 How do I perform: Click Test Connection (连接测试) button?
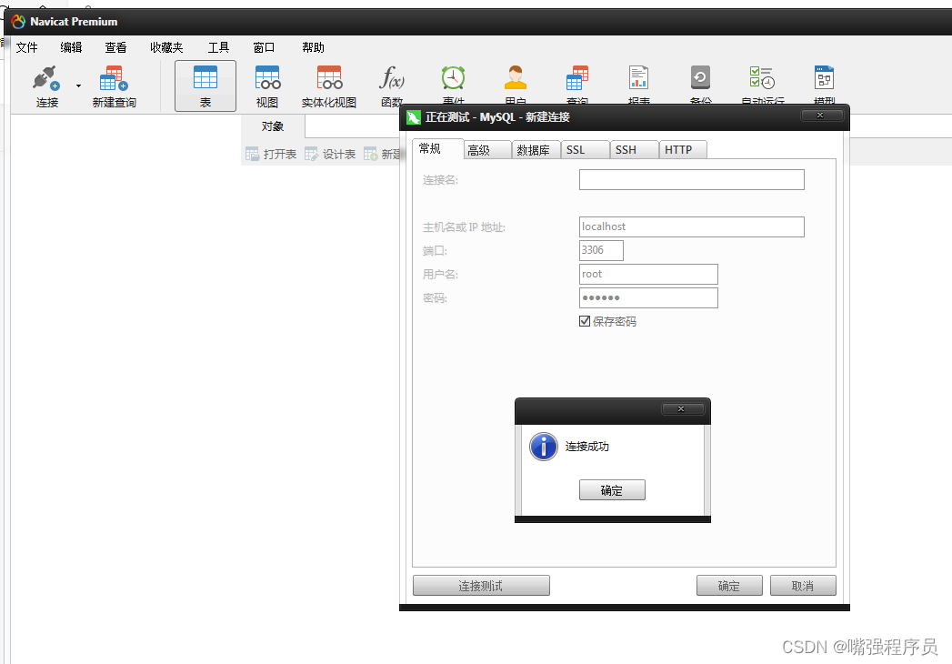481,586
